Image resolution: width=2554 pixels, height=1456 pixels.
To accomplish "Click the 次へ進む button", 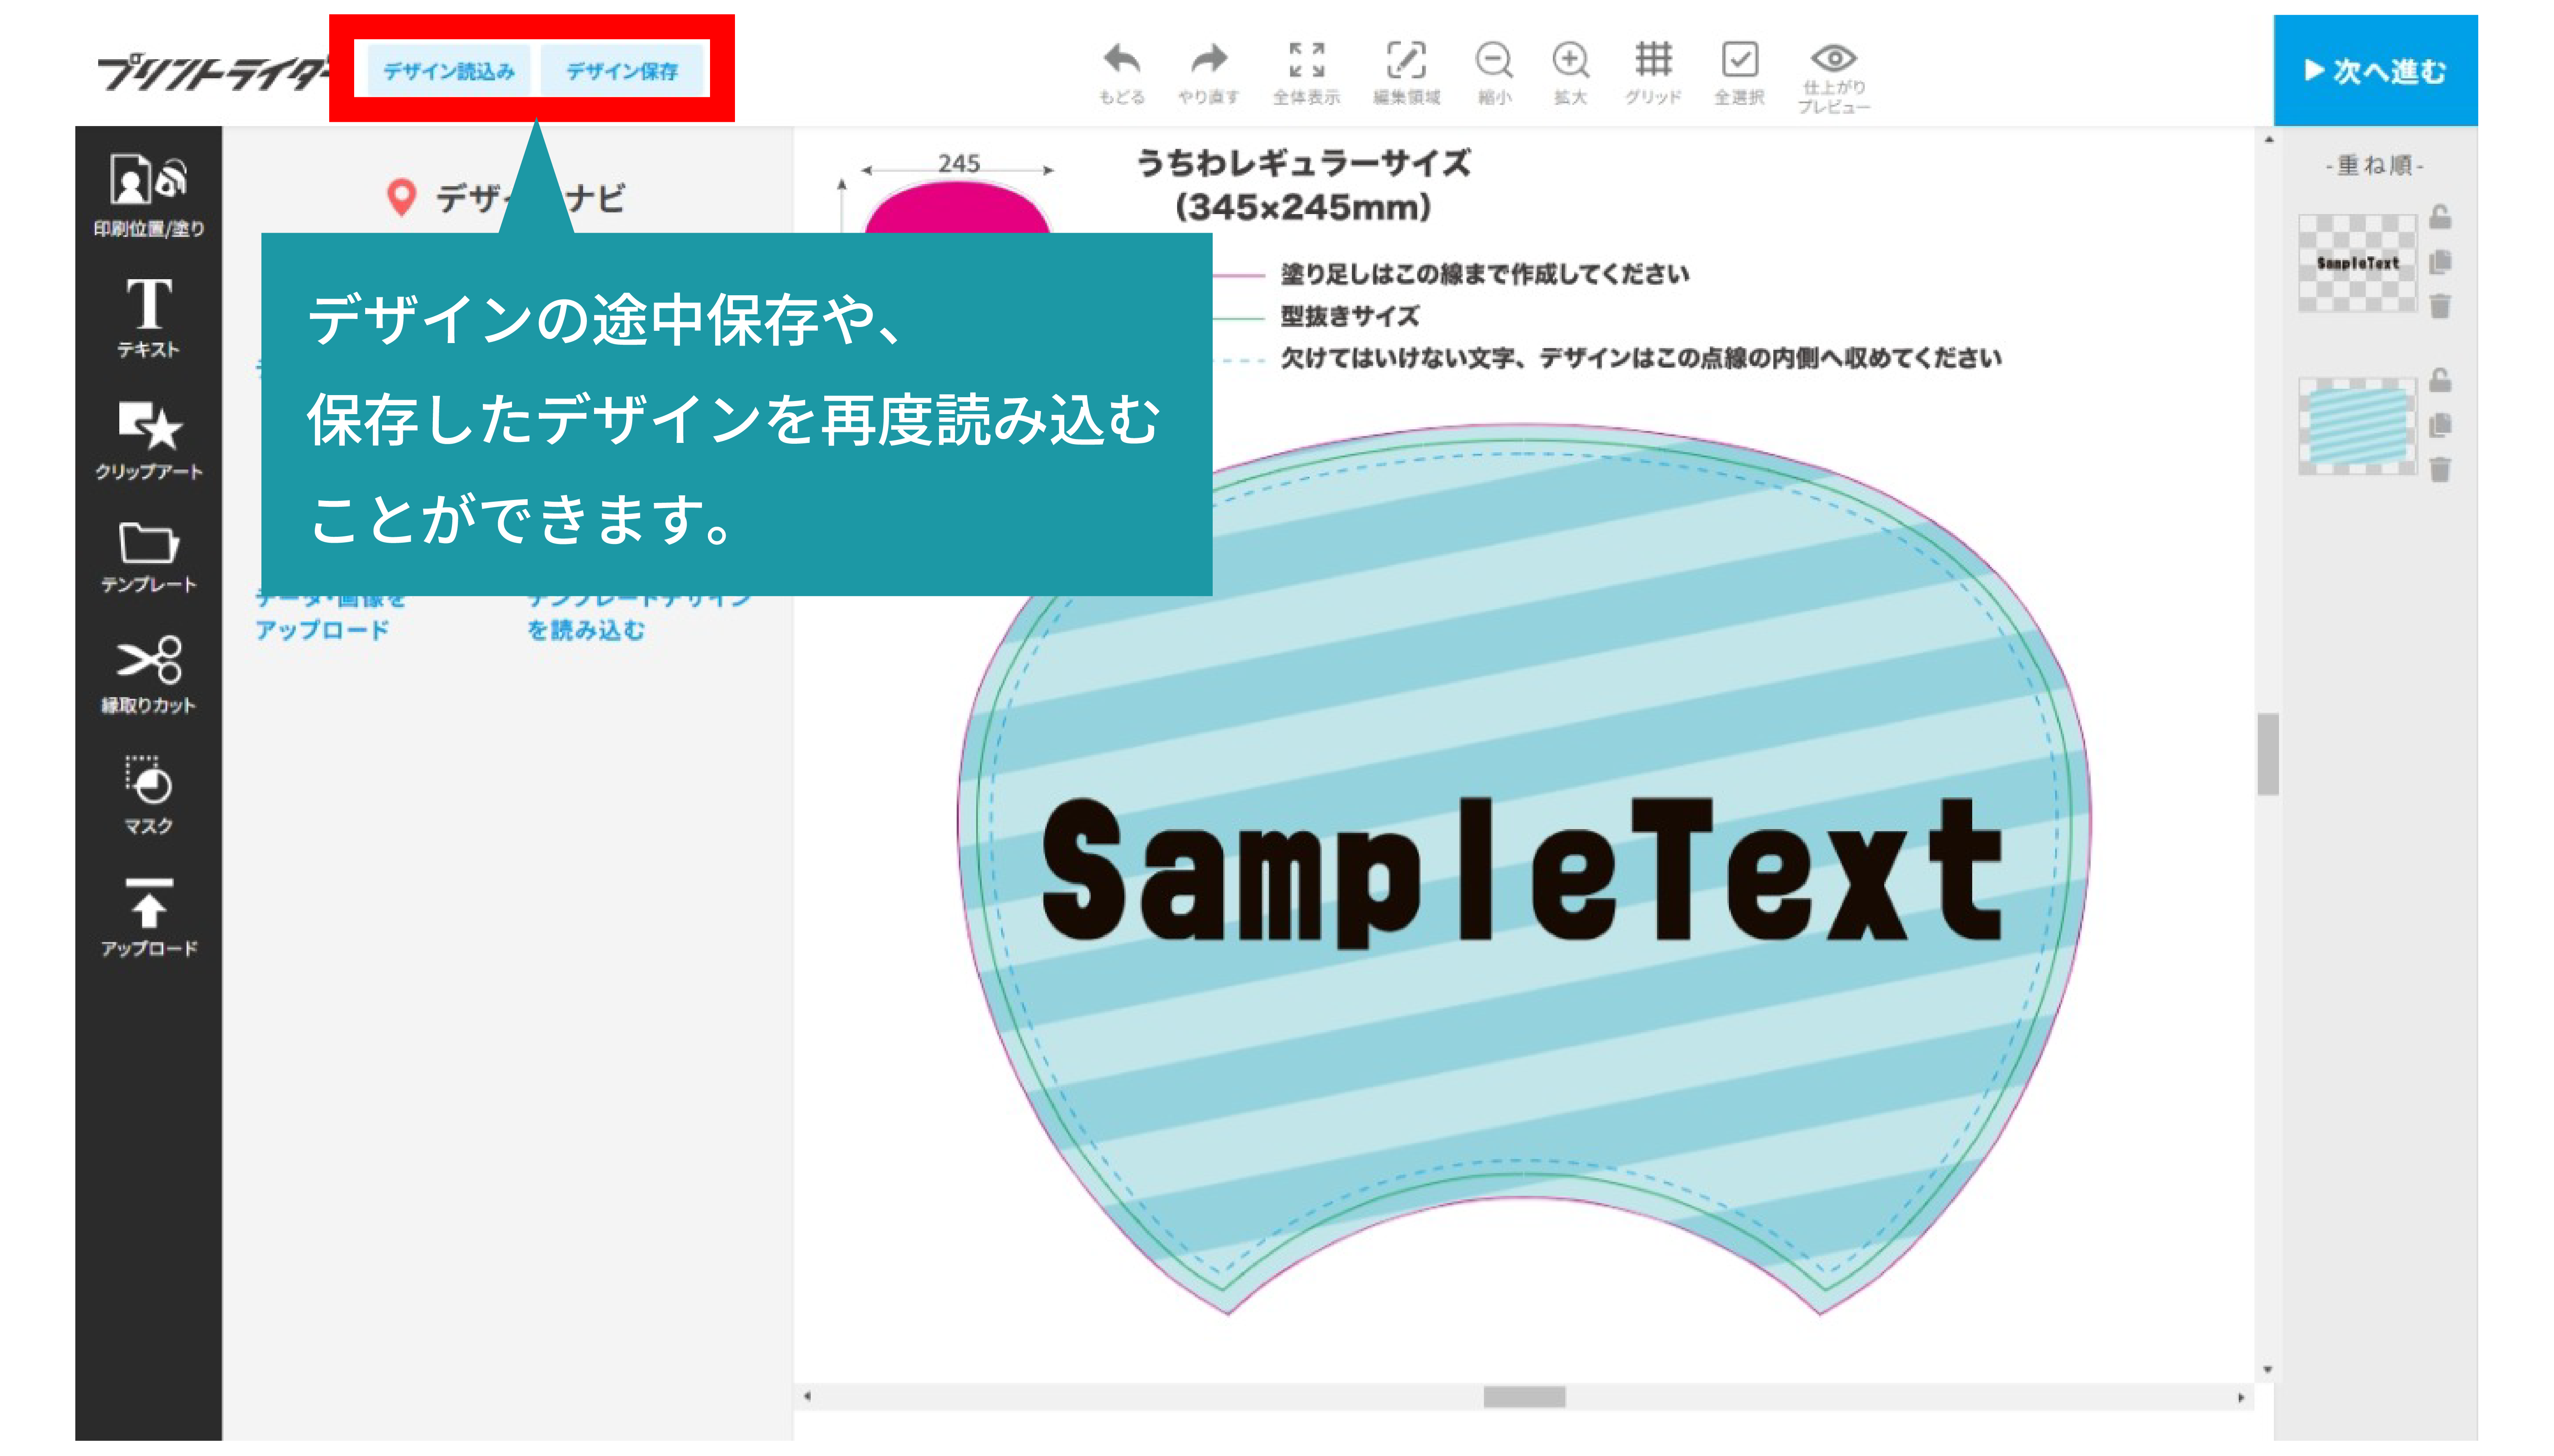I will pos(2375,71).
